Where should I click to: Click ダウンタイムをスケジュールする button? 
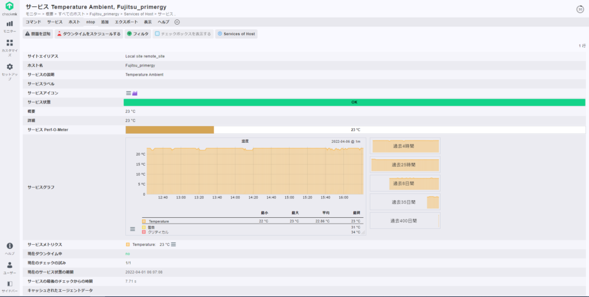click(89, 34)
